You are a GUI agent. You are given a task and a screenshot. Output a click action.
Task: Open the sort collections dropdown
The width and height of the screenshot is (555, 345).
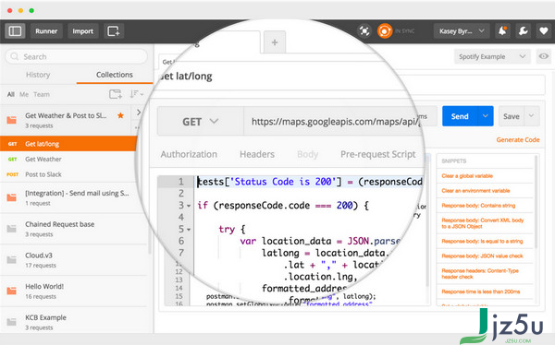137,94
